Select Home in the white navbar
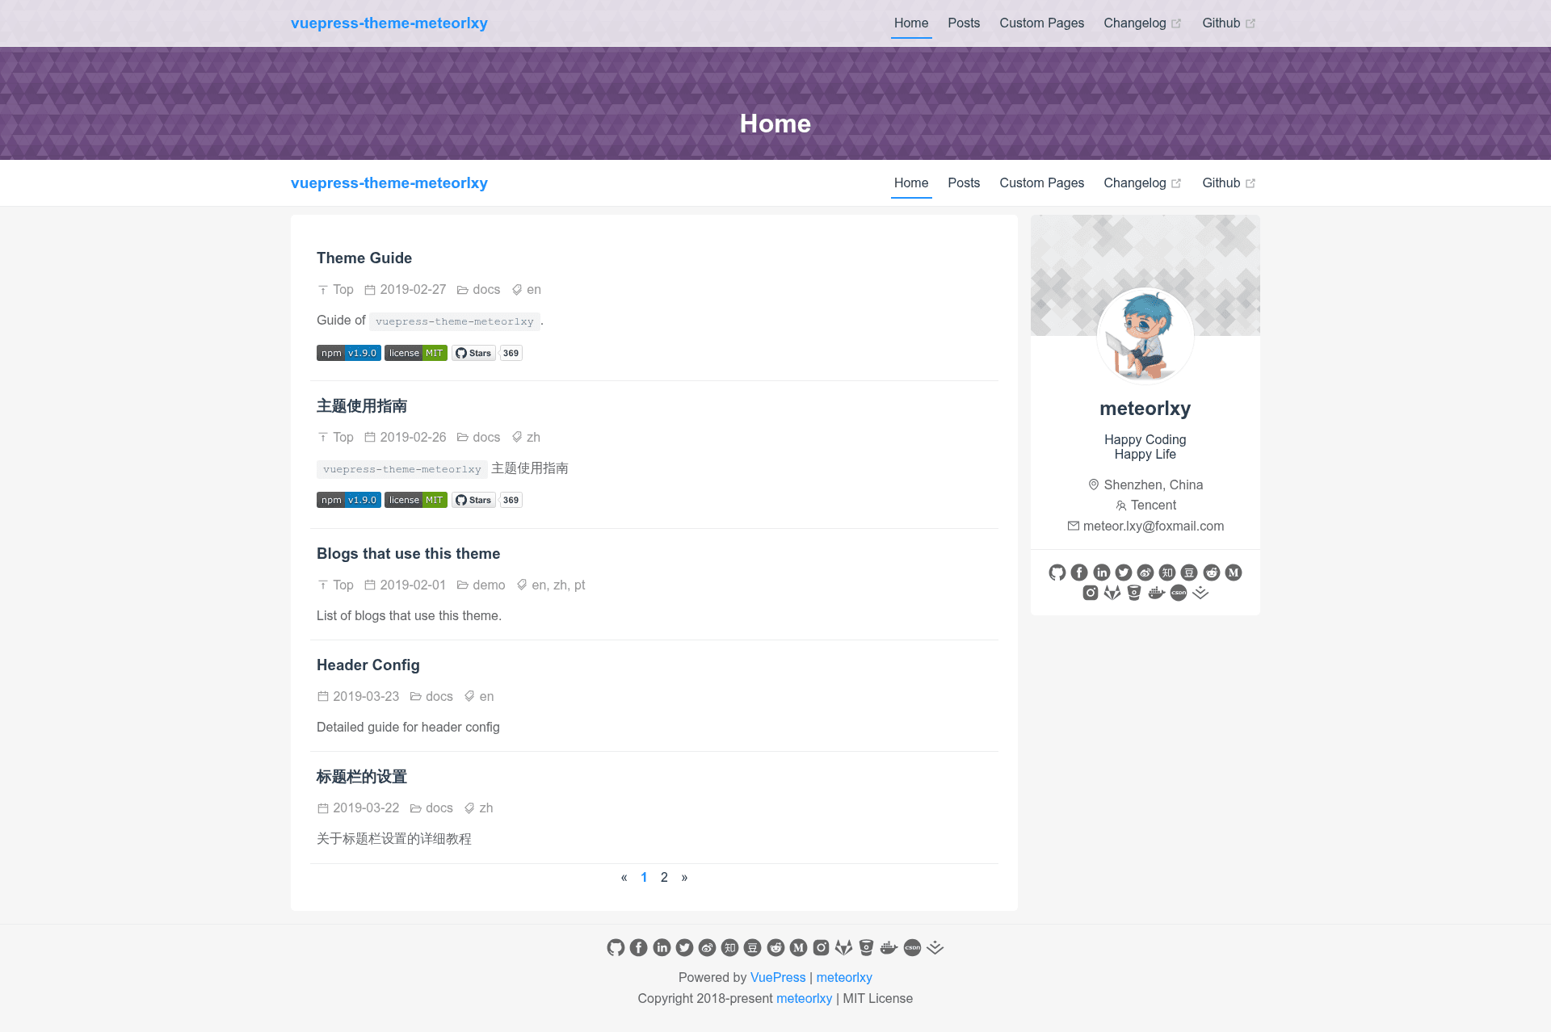Image resolution: width=1551 pixels, height=1032 pixels. [x=911, y=183]
